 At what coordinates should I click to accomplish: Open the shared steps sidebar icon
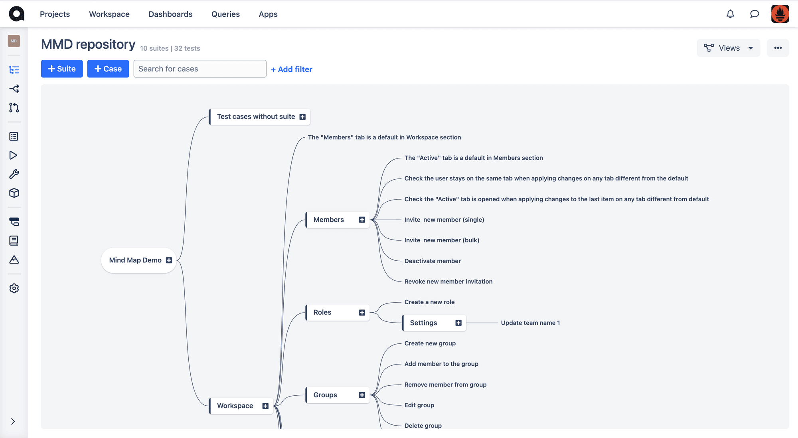[x=14, y=89]
